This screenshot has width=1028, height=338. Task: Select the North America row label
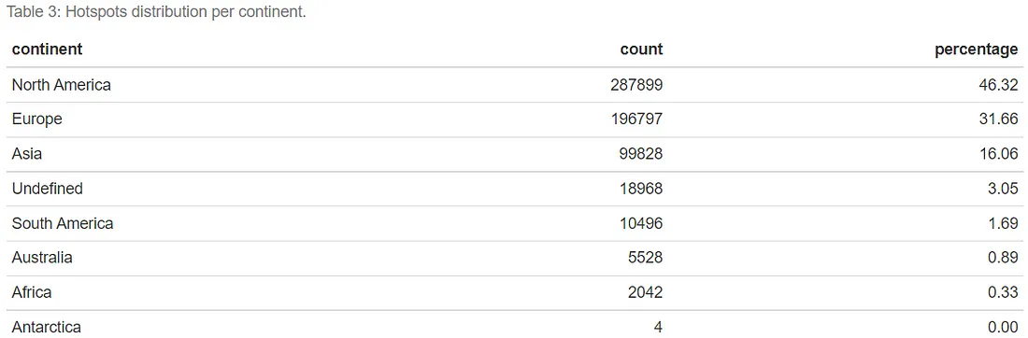[x=61, y=84]
